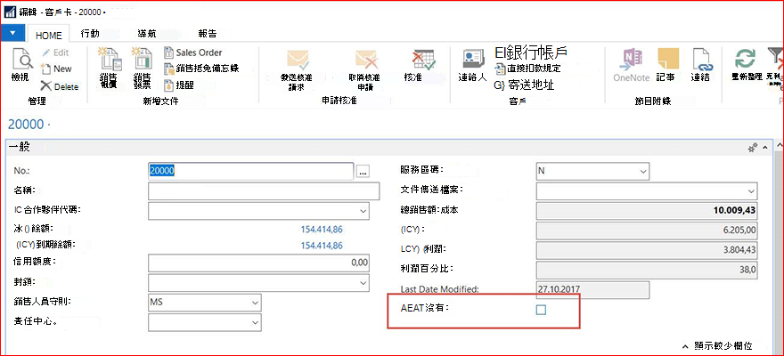784x356 pixels.
Task: Switch to the HOME ribbon tab
Action: pos(48,36)
